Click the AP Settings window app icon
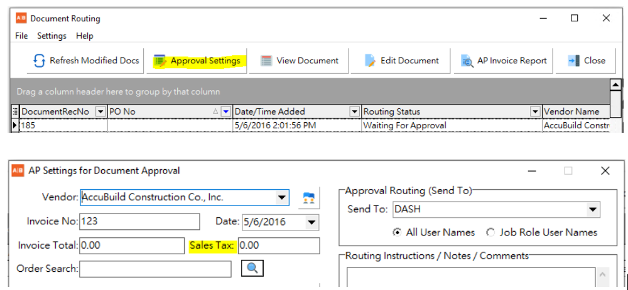628x290 pixels. point(18,170)
